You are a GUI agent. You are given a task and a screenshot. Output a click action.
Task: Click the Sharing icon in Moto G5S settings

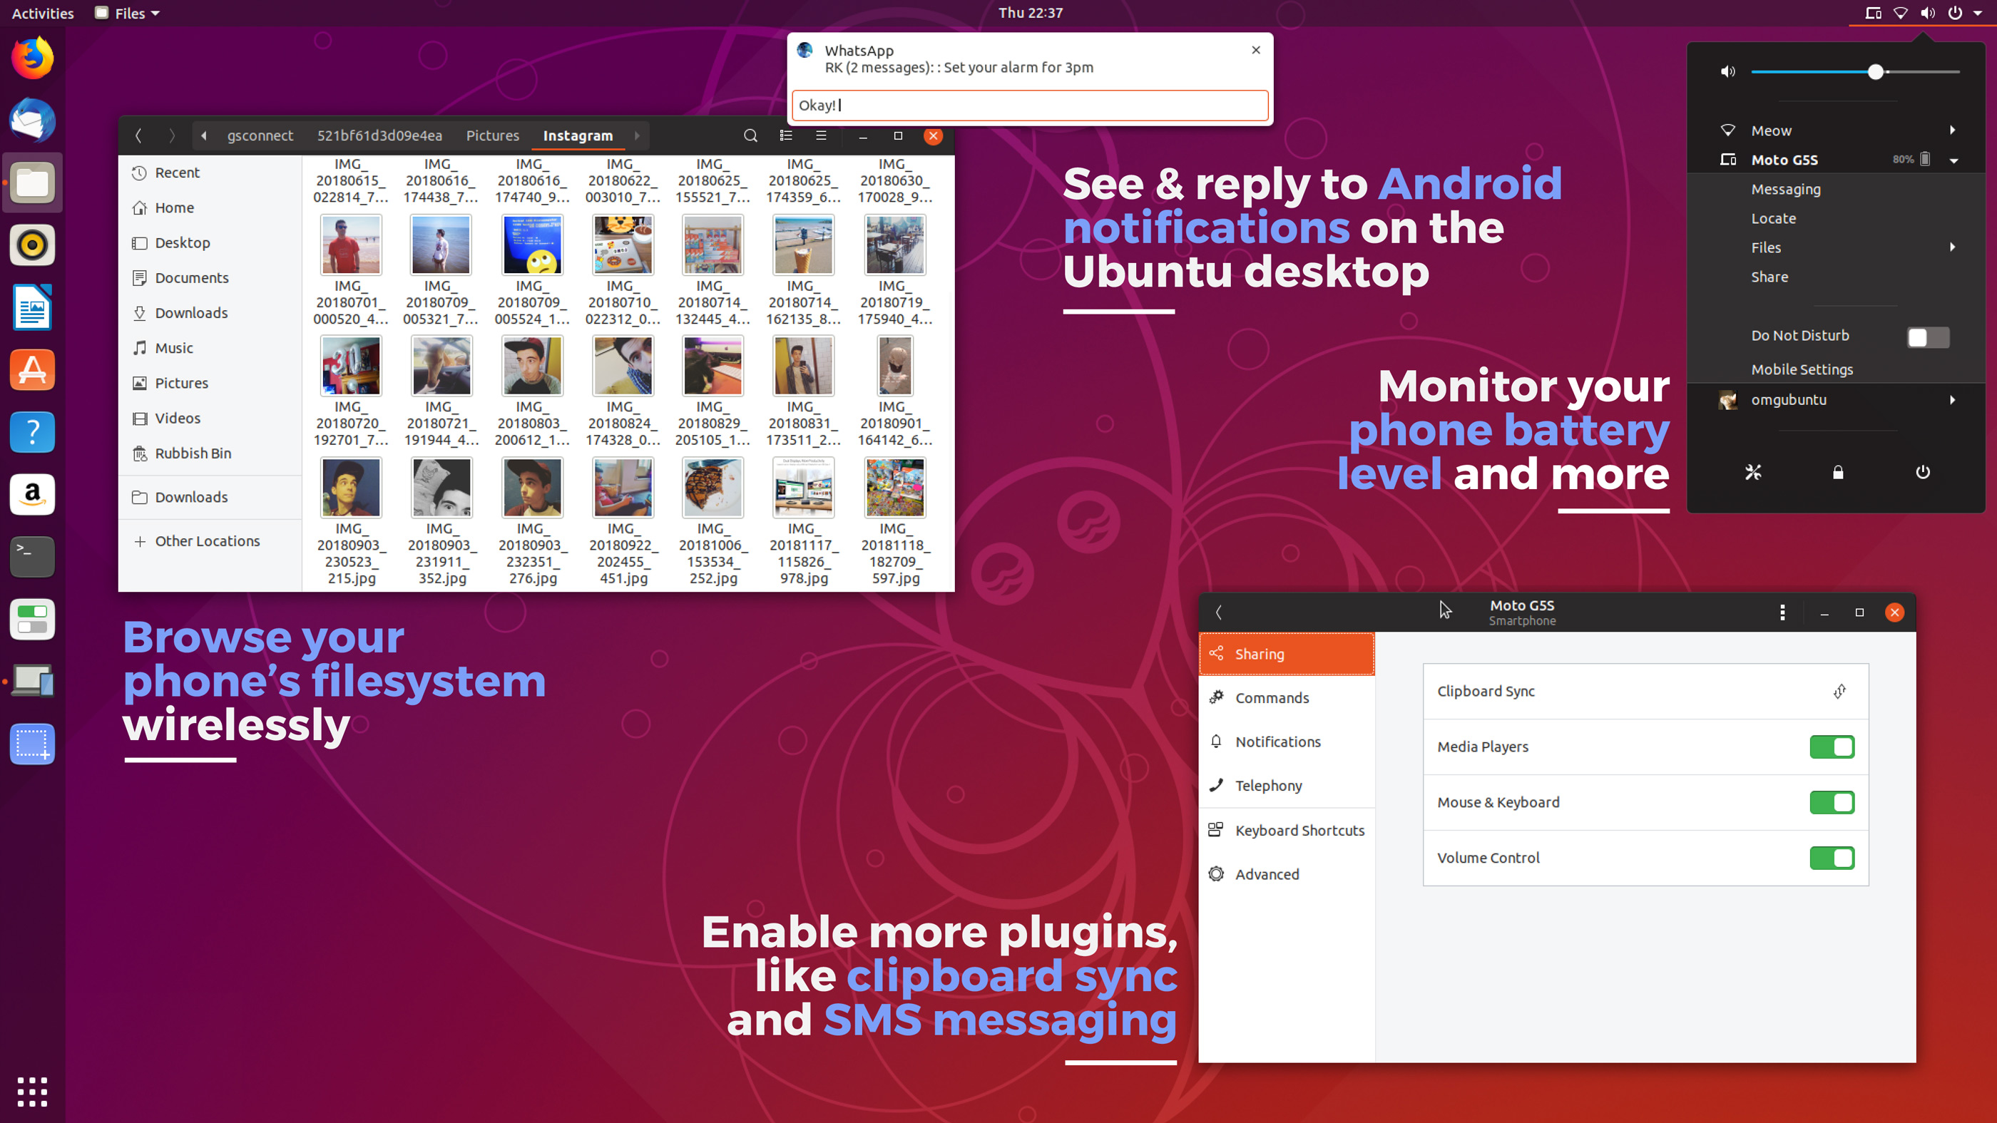[x=1215, y=652]
